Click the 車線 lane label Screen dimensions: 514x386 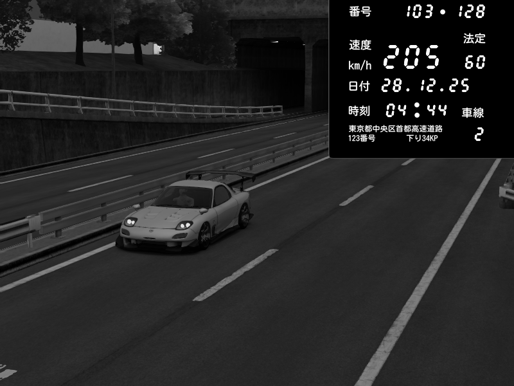(473, 113)
